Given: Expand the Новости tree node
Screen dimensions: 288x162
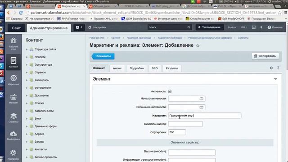Looking at the screenshot, I should tap(27, 57).
